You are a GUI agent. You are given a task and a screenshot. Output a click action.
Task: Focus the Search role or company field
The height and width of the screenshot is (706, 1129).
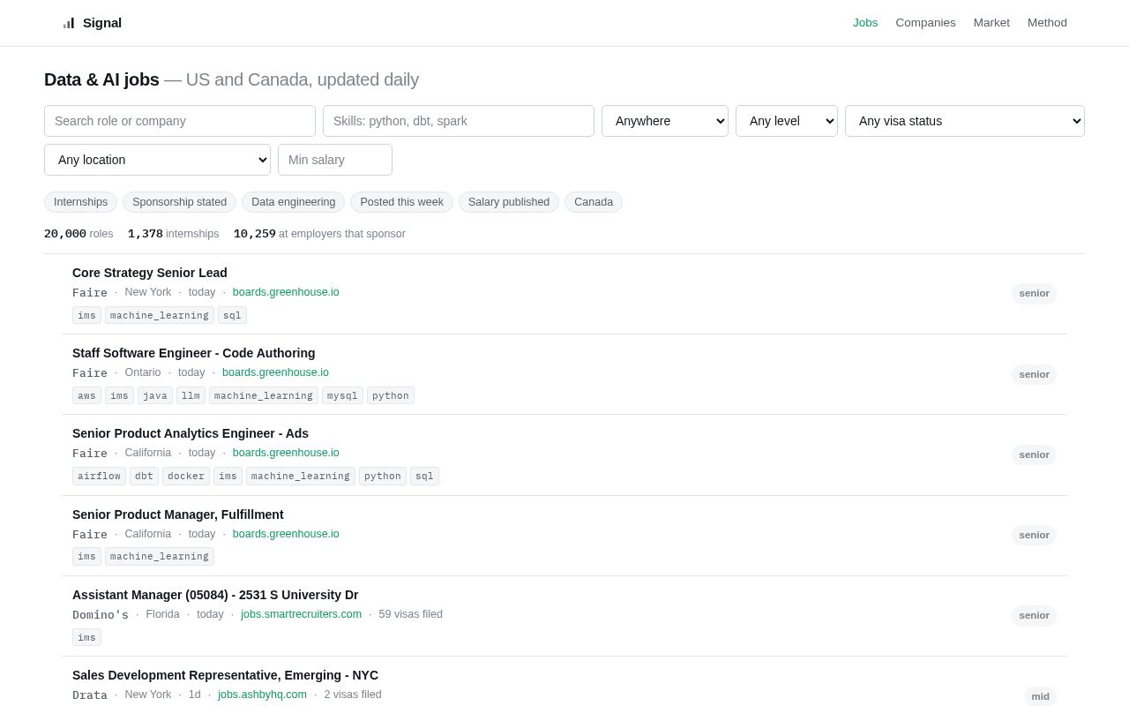pyautogui.click(x=180, y=121)
